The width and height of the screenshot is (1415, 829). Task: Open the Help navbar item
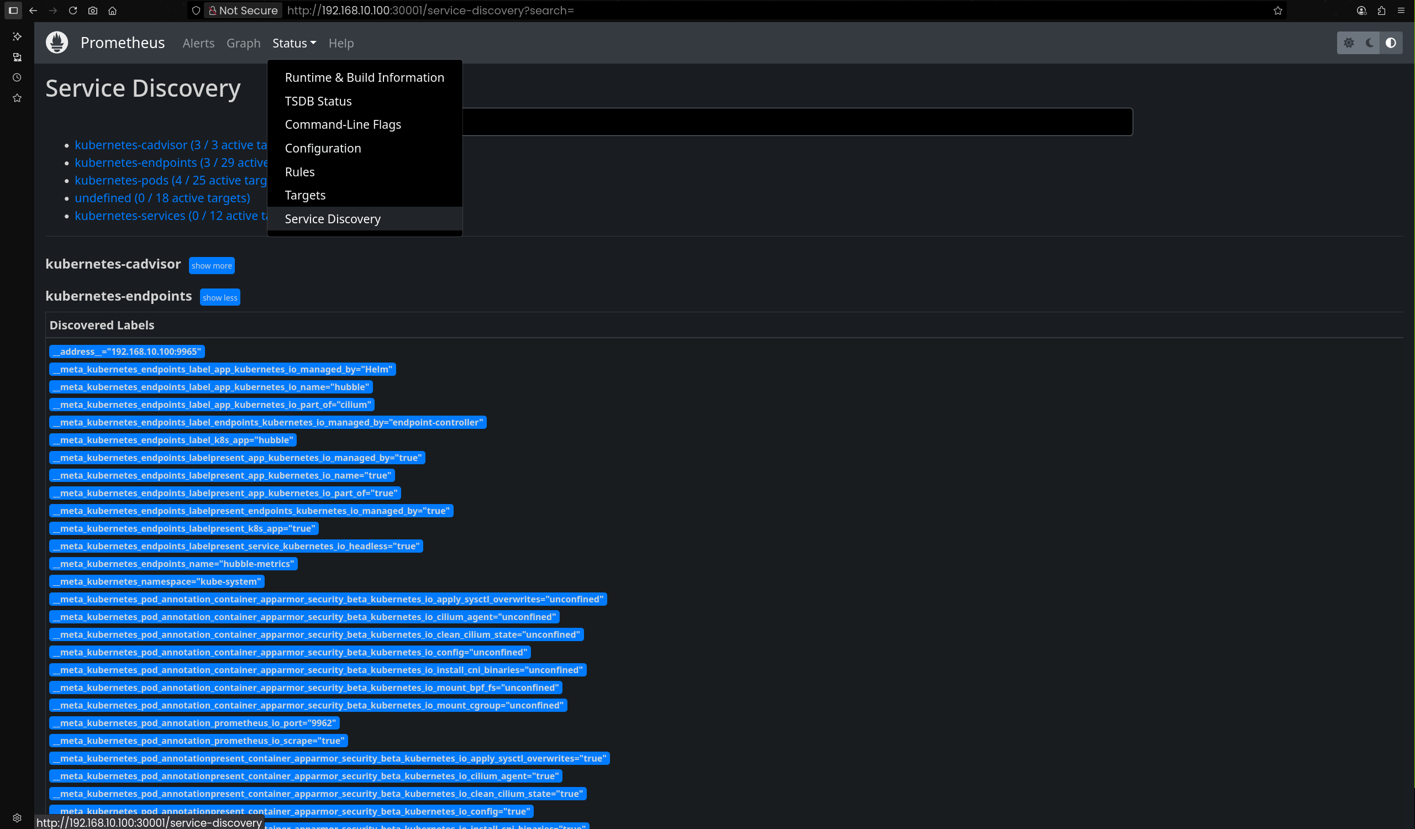coord(341,43)
